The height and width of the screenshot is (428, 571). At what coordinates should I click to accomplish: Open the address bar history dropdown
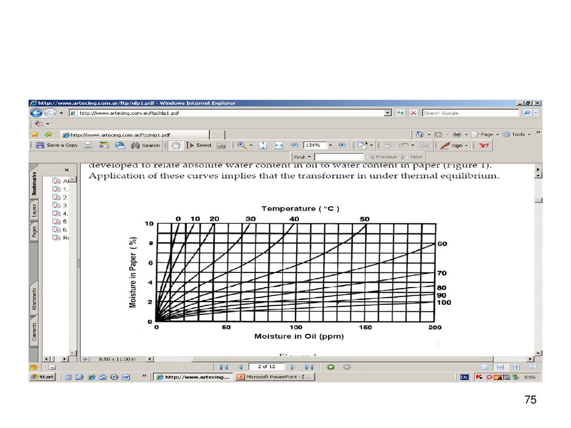[388, 113]
